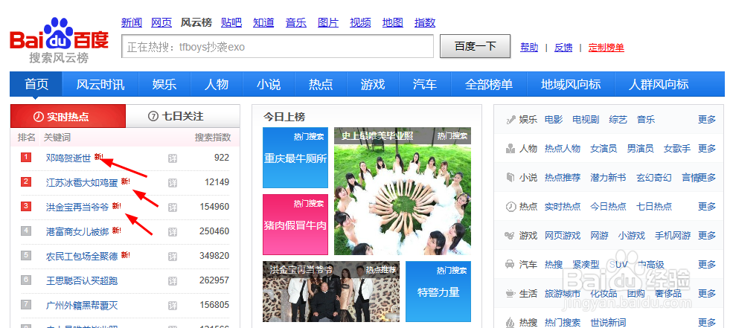This screenshot has height=328, width=733.
Task: Expand 更多 in the 游戏 row
Action: coord(707,236)
